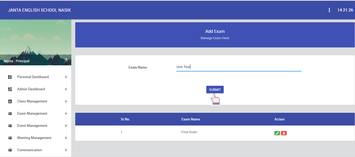Click the Janta English School Nasik title
The image size is (355, 157).
pos(39,10)
